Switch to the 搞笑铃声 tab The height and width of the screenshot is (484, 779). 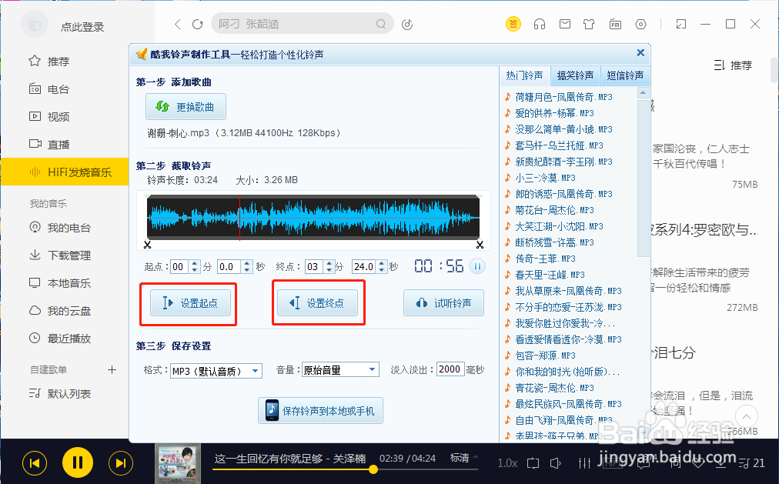click(575, 75)
